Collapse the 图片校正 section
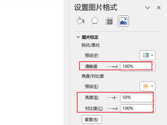Screen dimensions: 167x125 [78, 37]
